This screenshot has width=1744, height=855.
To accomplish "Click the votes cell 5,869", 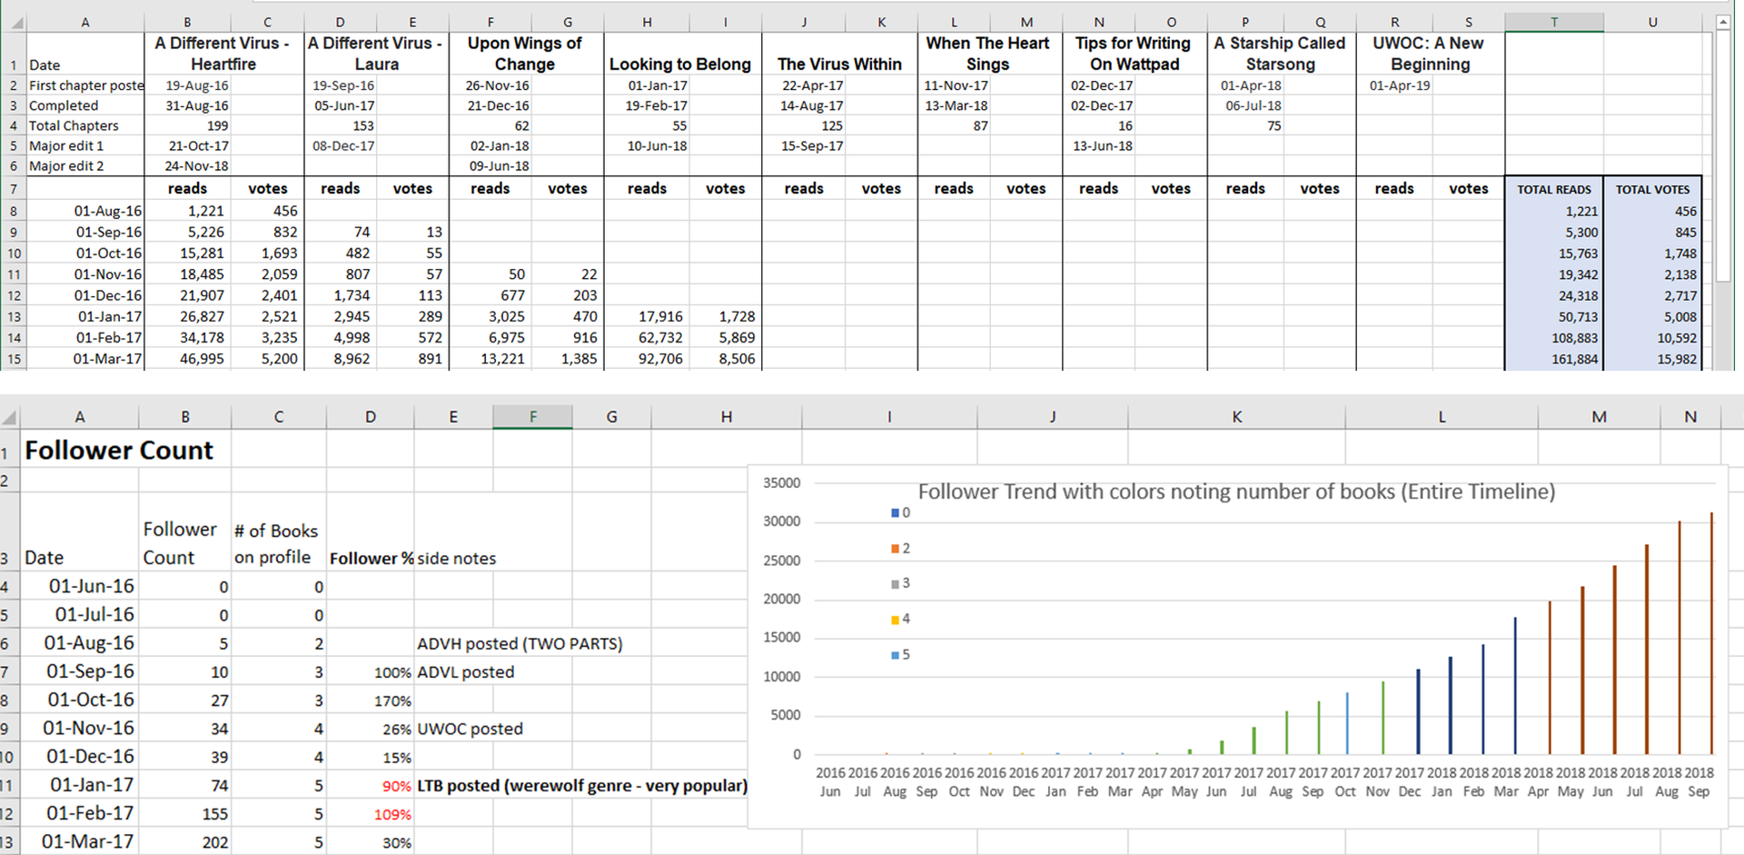I will click(x=725, y=338).
